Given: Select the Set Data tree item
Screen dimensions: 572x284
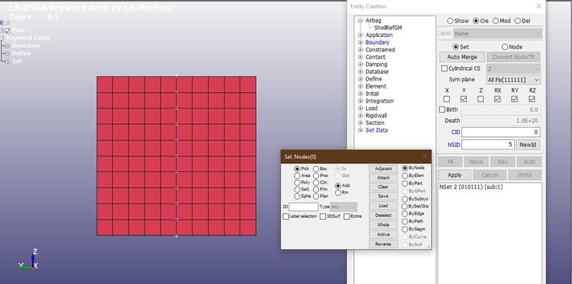Looking at the screenshot, I should click(x=377, y=131).
